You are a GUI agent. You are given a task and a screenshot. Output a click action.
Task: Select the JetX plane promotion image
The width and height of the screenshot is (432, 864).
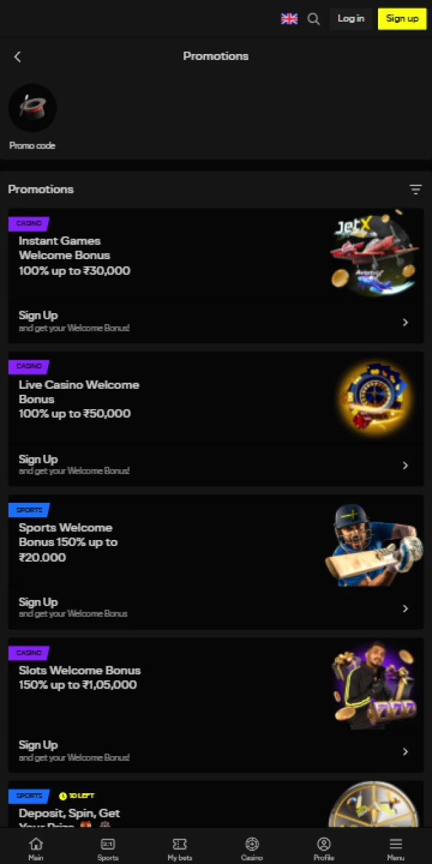[x=374, y=255]
